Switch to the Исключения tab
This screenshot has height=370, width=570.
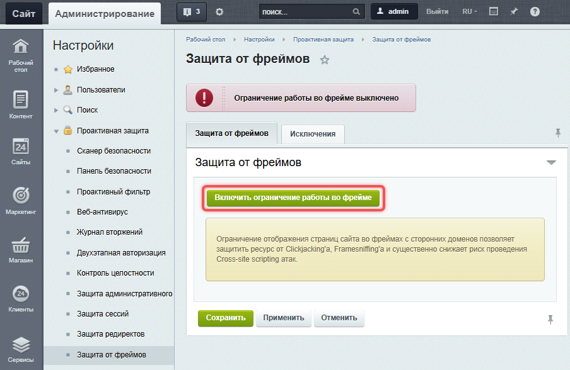[x=313, y=133]
